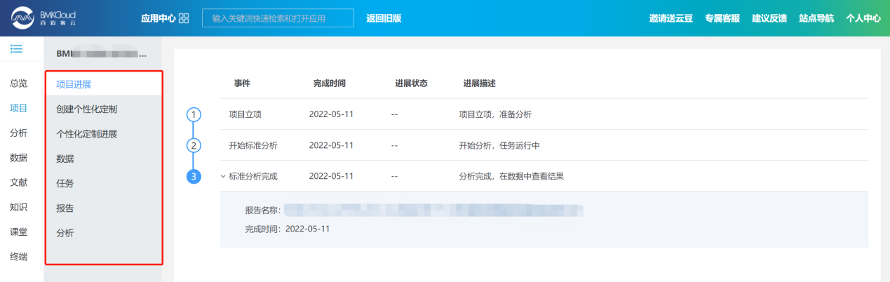Open 创建个性化定制 submenu item
This screenshot has height=282, width=890.
point(86,109)
